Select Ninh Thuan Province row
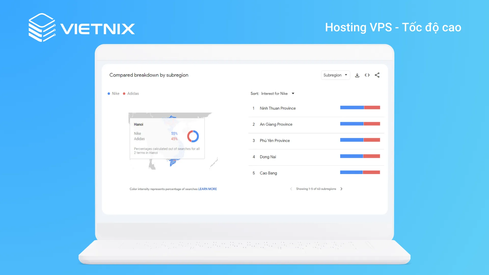The width and height of the screenshot is (489, 275). 316,108
